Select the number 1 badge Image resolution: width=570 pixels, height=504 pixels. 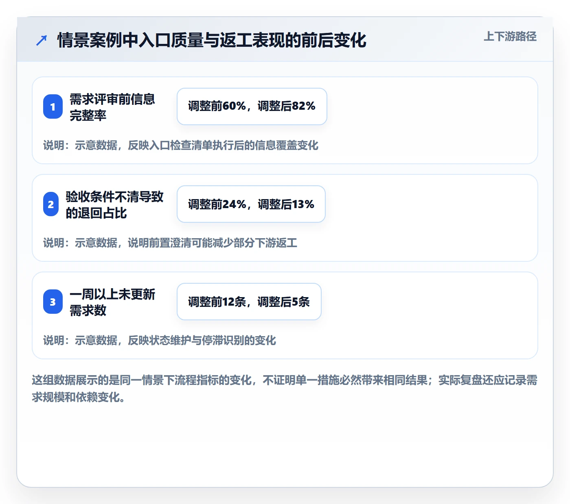[53, 106]
